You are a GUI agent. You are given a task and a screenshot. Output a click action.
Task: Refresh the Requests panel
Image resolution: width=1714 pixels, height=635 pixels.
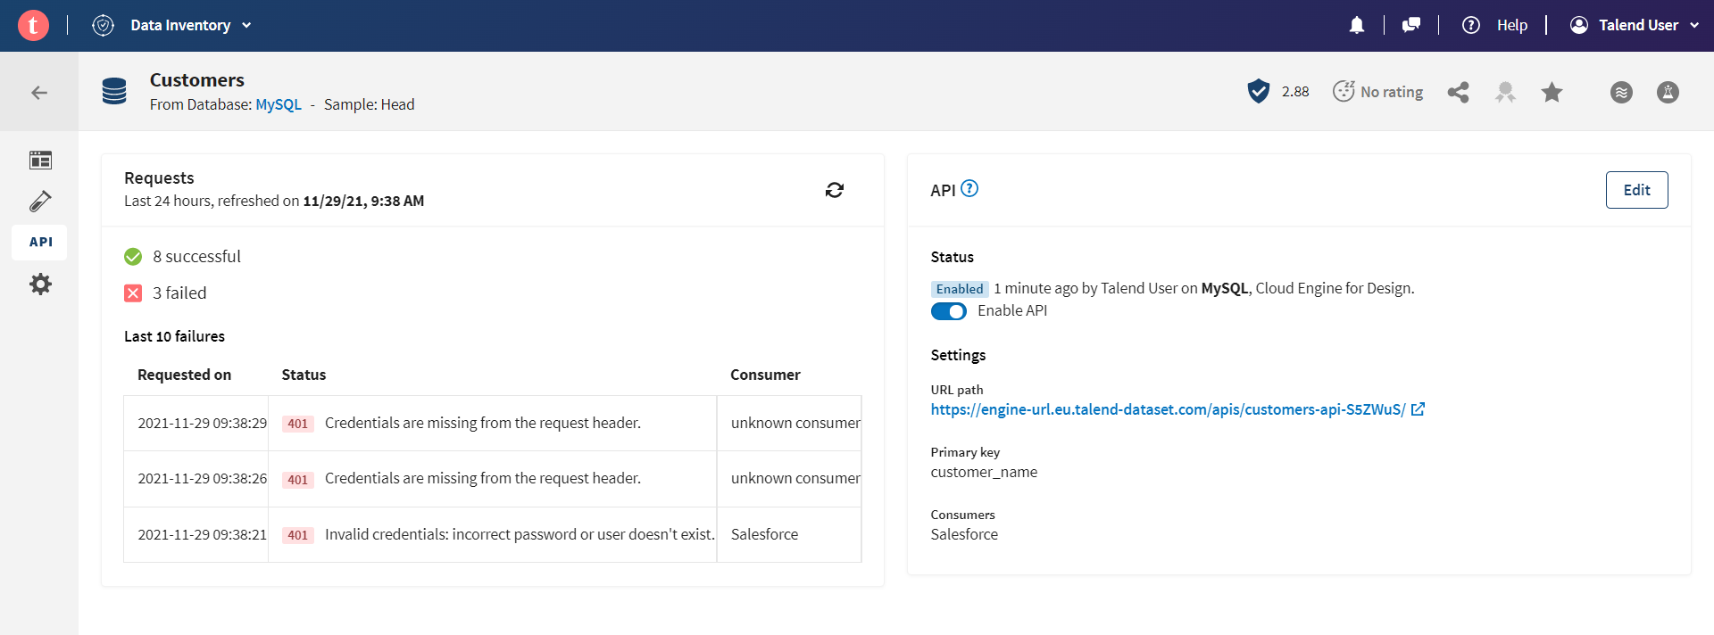coord(834,190)
